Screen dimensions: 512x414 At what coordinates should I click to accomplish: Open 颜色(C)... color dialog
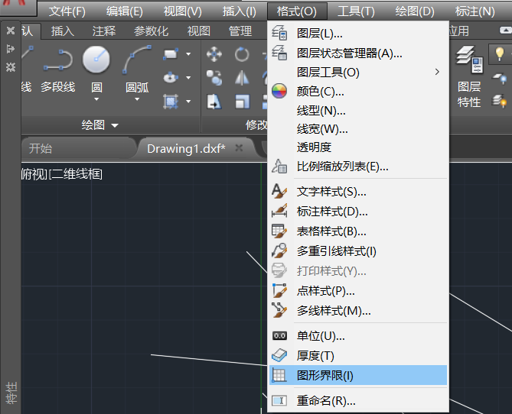coord(358,92)
